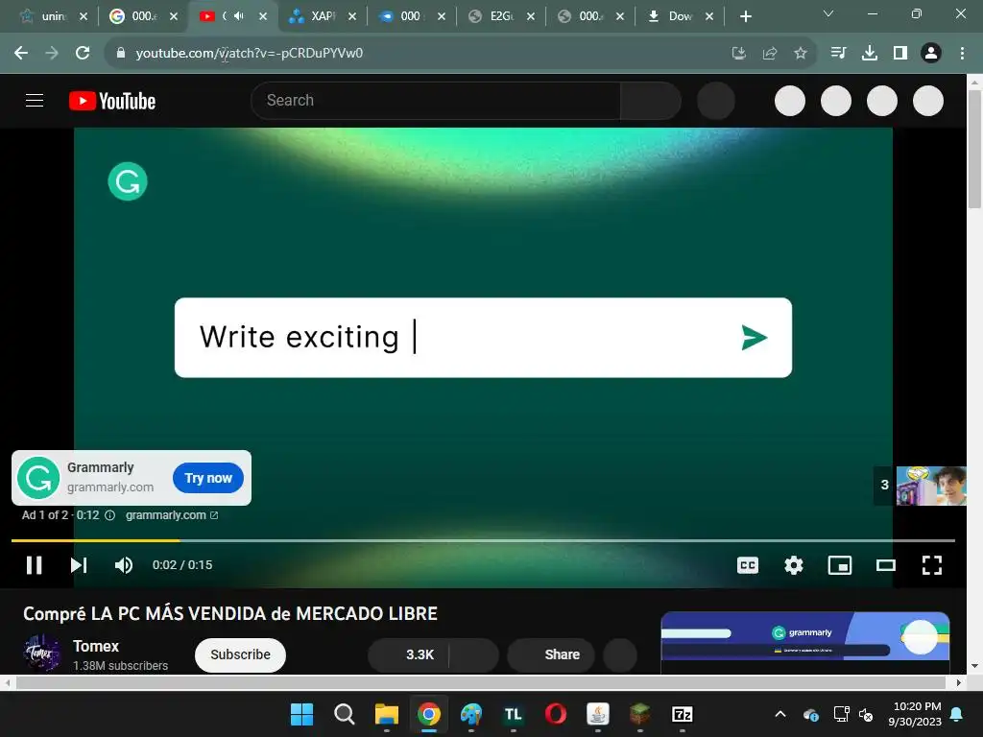The height and width of the screenshot is (737, 983).
Task: Enter fullscreen mode
Action: (931, 565)
